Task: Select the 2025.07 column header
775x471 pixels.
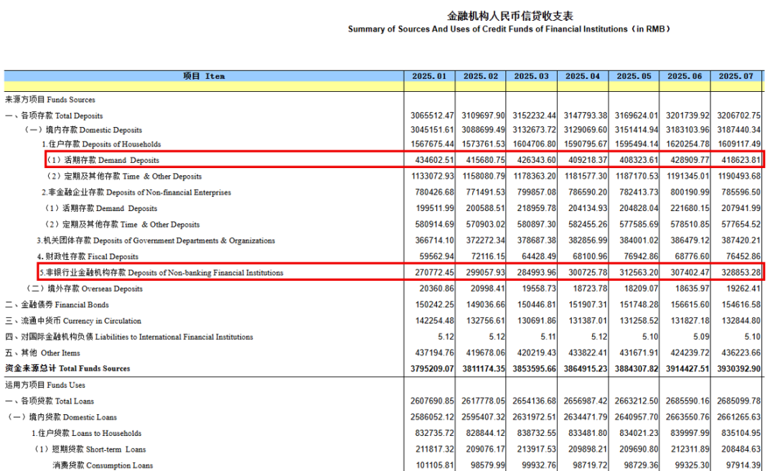Action: click(737, 76)
